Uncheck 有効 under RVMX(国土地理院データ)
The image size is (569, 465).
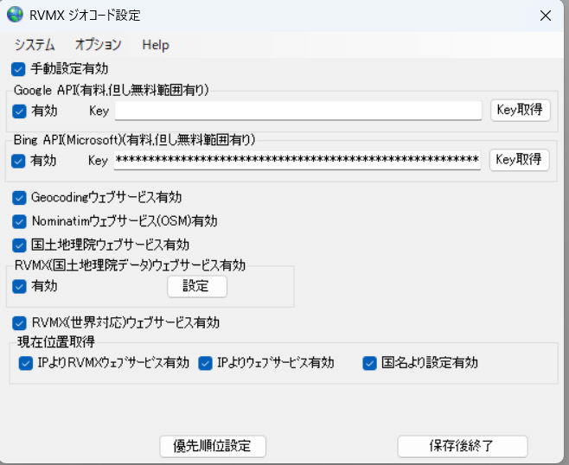pos(19,286)
